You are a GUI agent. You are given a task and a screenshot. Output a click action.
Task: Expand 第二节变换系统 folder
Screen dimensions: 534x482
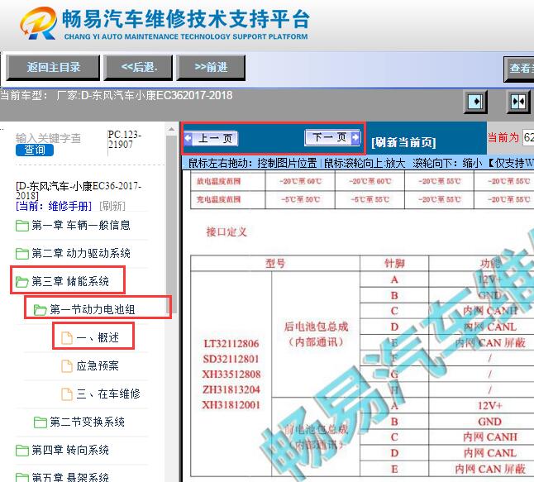pos(87,422)
